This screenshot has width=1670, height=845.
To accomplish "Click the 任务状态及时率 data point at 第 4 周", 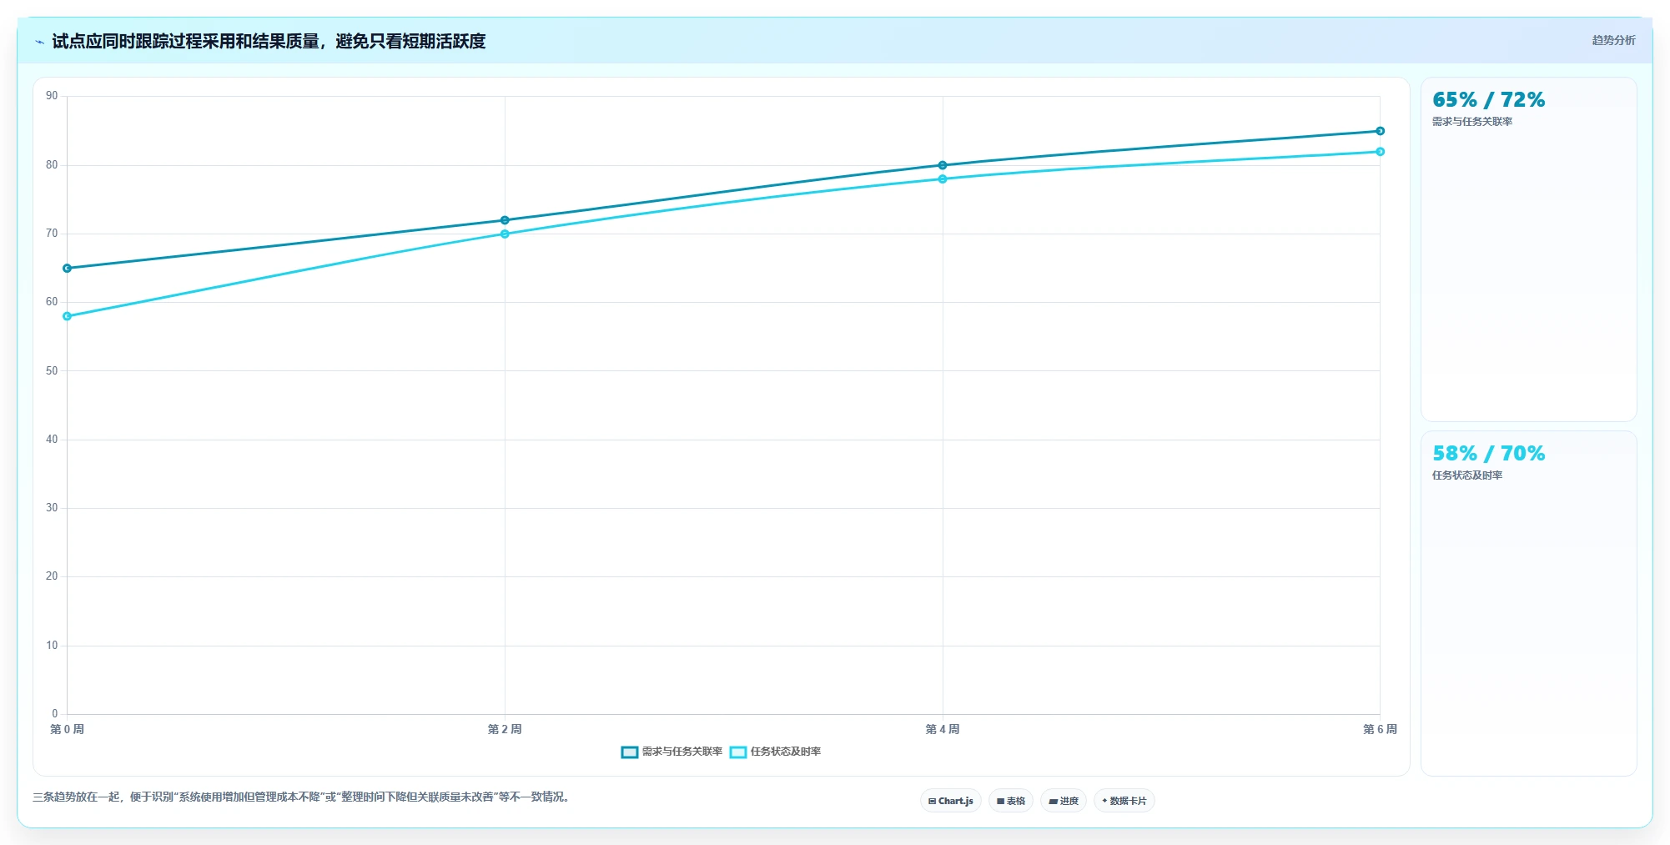I will (x=943, y=179).
